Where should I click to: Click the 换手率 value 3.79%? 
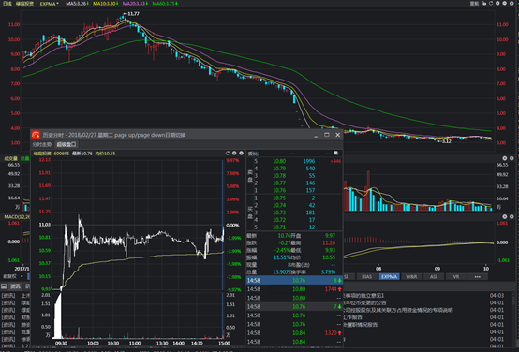click(328, 271)
